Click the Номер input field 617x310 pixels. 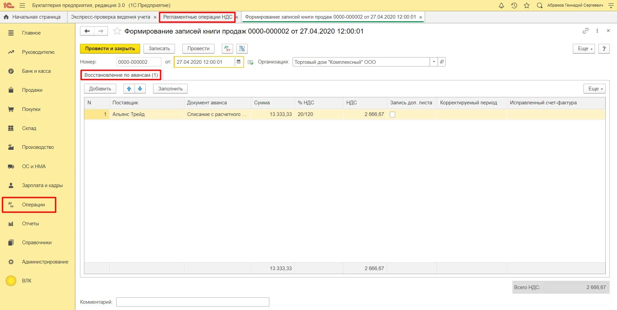pyautogui.click(x=138, y=62)
